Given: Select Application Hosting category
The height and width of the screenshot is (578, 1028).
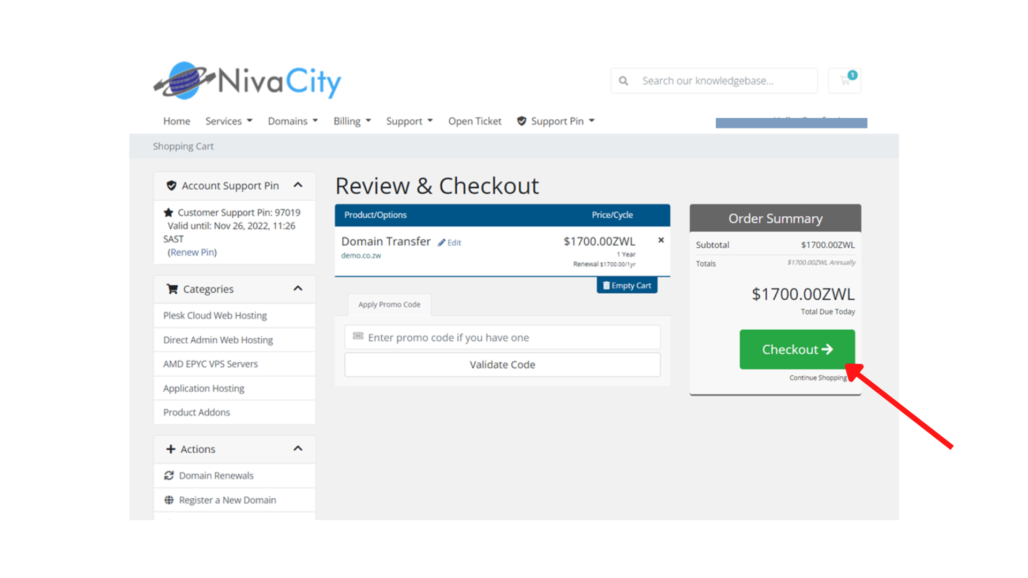Looking at the screenshot, I should click(235, 388).
